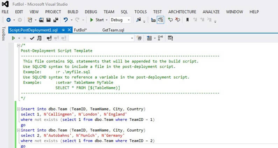This screenshot has height=148, width=278.
Task: Click the bookmark icon in the toolbar
Action: pyautogui.click(x=187, y=20)
